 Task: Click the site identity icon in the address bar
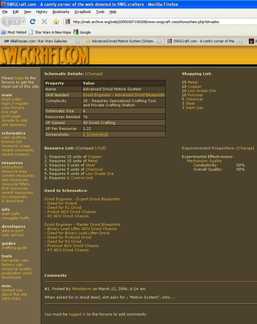point(68,22)
